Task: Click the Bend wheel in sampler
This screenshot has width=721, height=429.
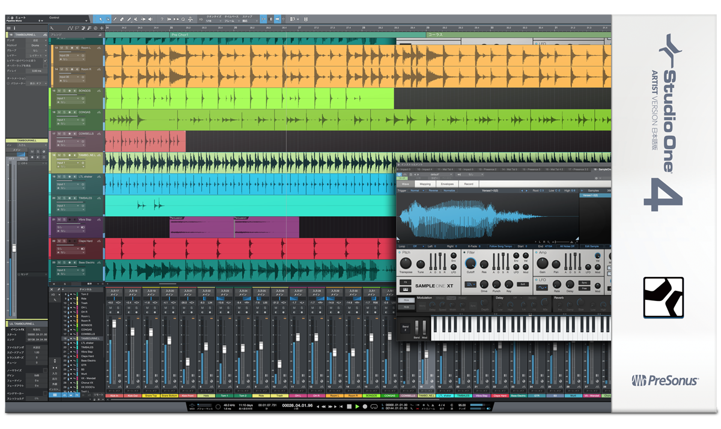Action: [417, 328]
